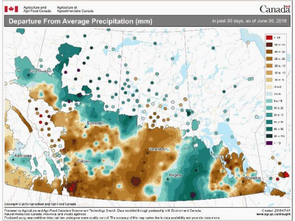Select the pale blue '0 to 5' legend swatch
The width and height of the screenshot is (295, 221).
point(269,94)
